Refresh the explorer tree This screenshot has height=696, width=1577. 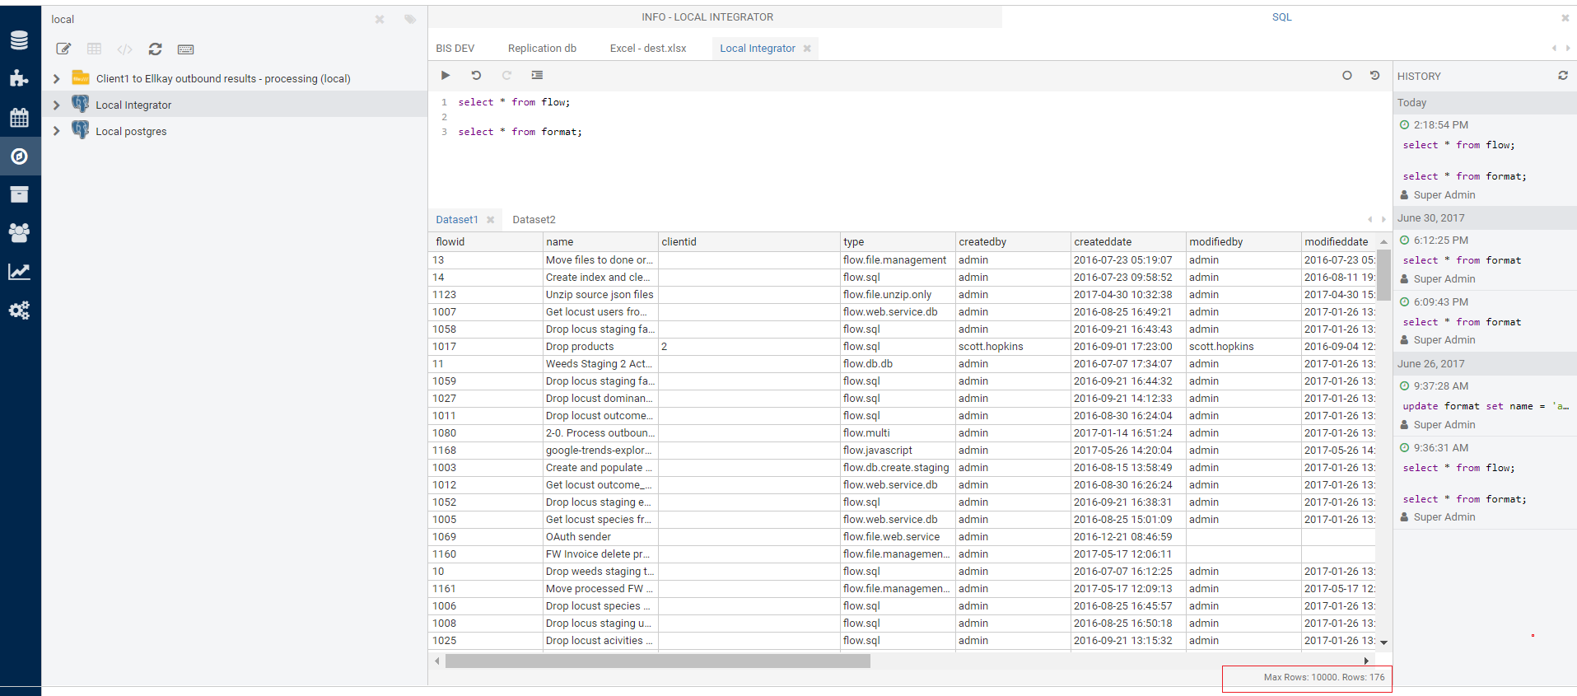point(155,49)
